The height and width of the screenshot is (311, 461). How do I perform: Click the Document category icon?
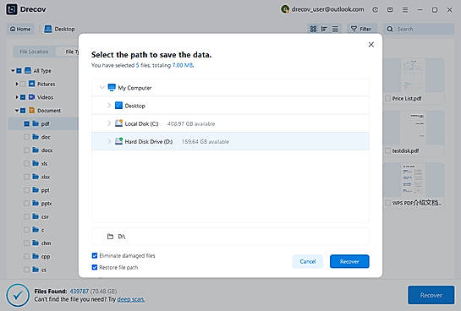[x=32, y=111]
